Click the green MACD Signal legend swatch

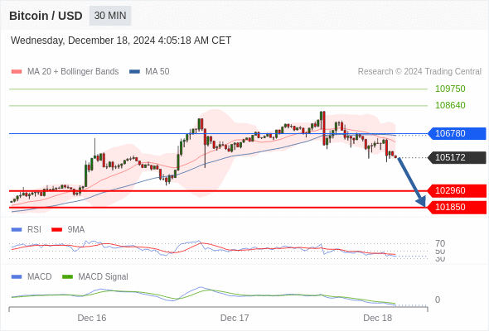(x=67, y=277)
